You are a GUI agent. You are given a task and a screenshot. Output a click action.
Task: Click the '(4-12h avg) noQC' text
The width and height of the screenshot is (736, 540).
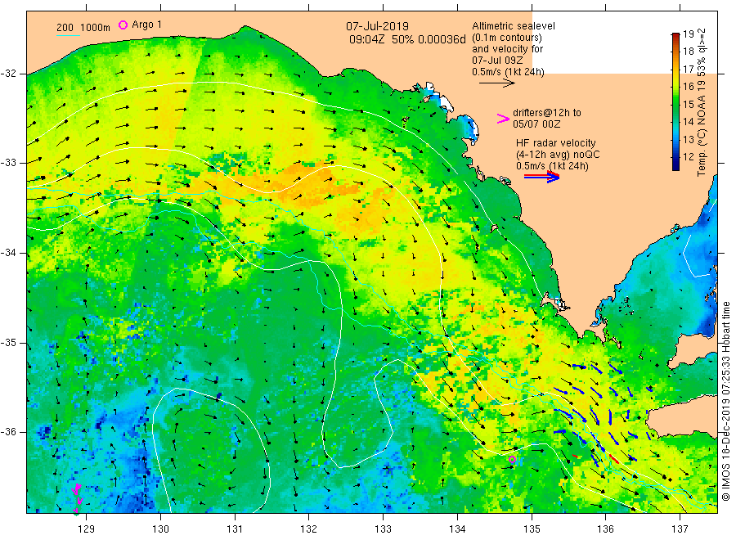click(558, 155)
